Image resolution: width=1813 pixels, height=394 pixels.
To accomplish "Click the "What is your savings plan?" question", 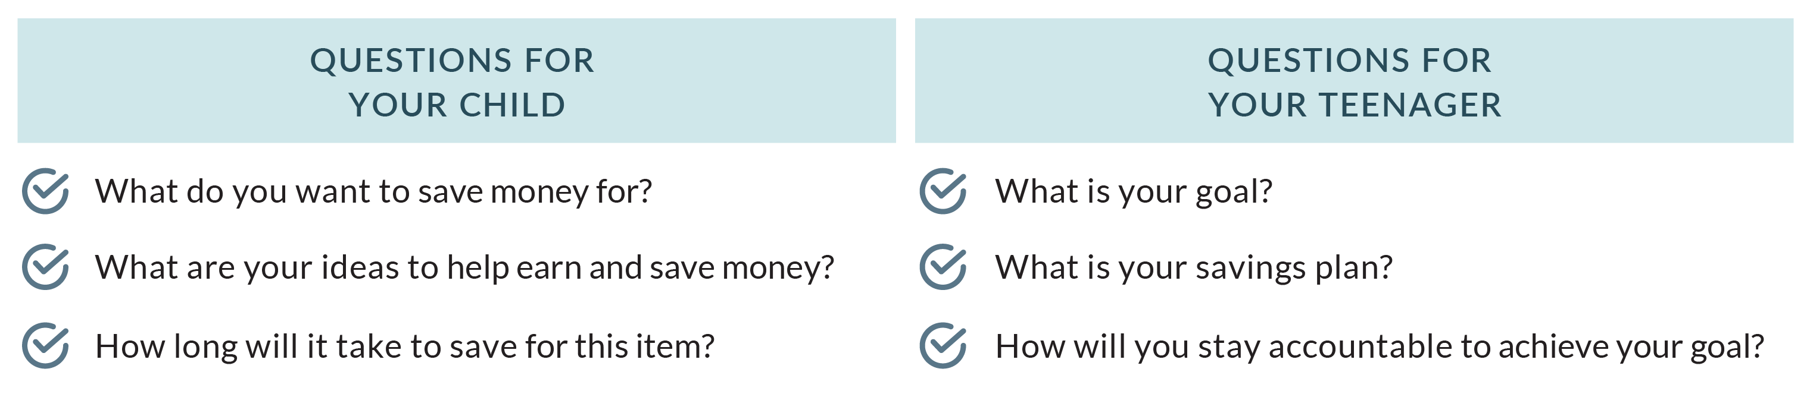I will pyautogui.click(x=1194, y=267).
